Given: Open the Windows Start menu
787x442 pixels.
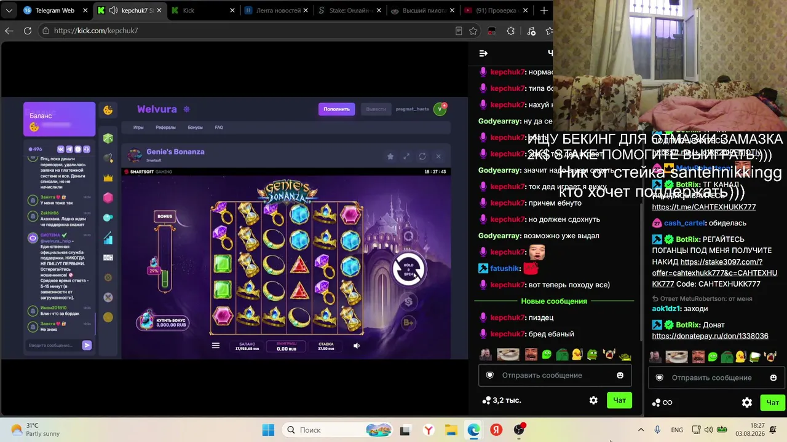Looking at the screenshot, I should (x=268, y=430).
